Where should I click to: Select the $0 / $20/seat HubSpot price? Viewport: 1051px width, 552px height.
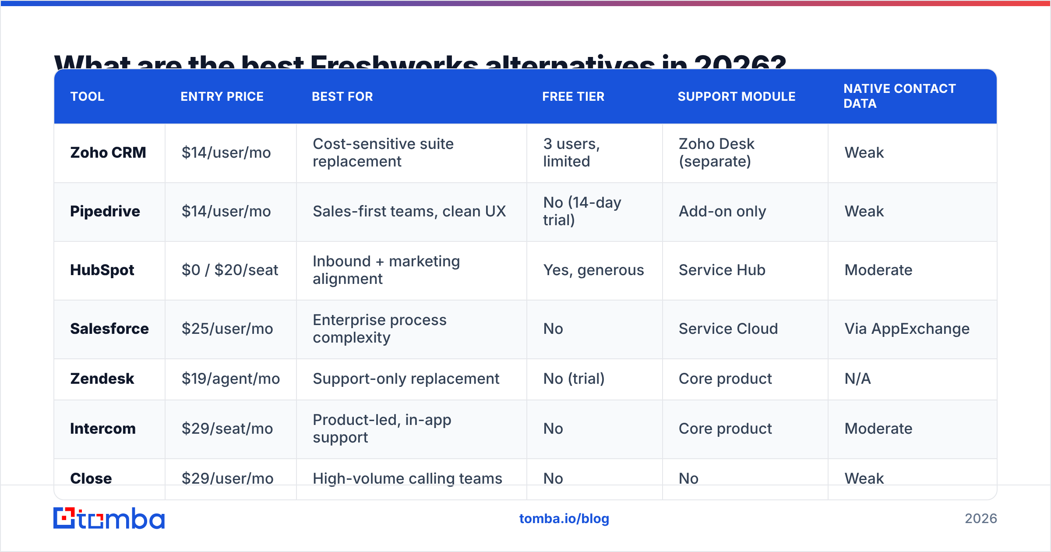[230, 270]
